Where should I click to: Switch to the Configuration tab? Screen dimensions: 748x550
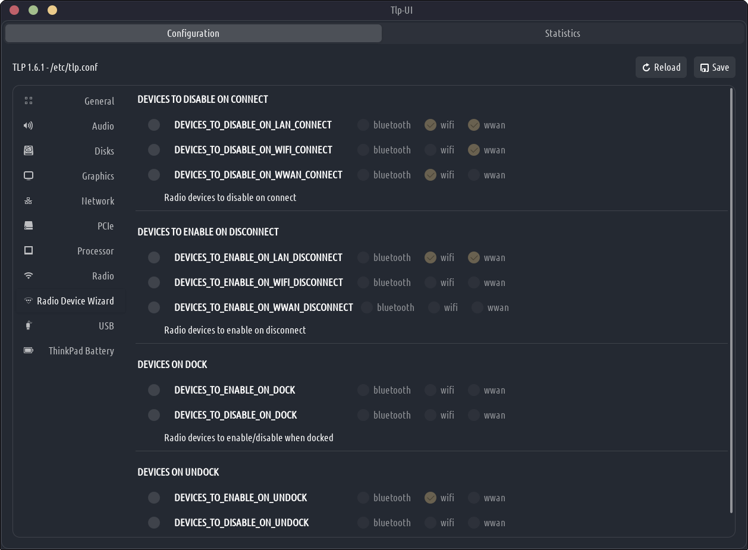(193, 33)
